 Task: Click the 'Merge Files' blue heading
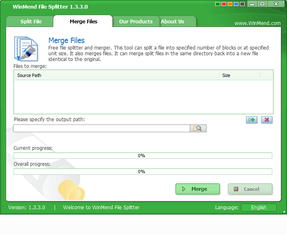66,41
